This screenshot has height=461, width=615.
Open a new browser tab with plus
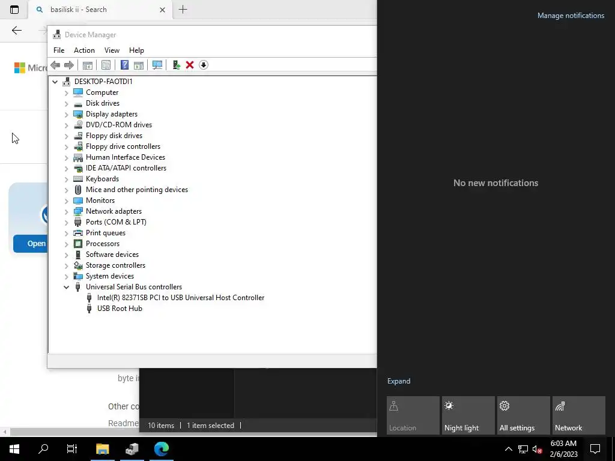(x=183, y=10)
